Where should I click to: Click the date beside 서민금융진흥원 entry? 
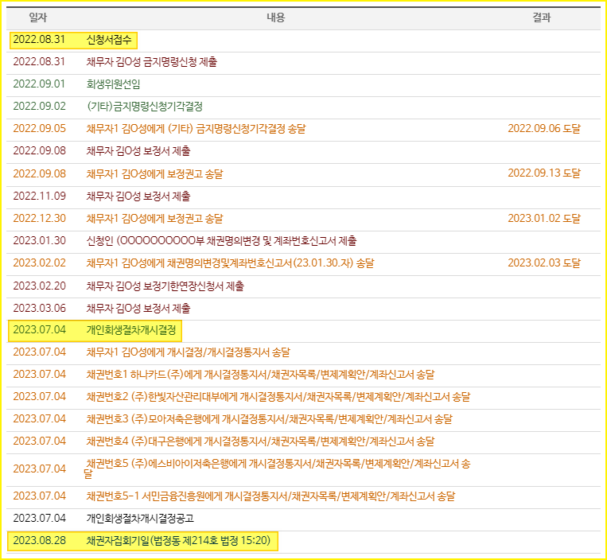39,496
